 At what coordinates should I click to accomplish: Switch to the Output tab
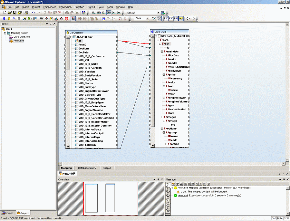pyautogui.click(x=107, y=168)
